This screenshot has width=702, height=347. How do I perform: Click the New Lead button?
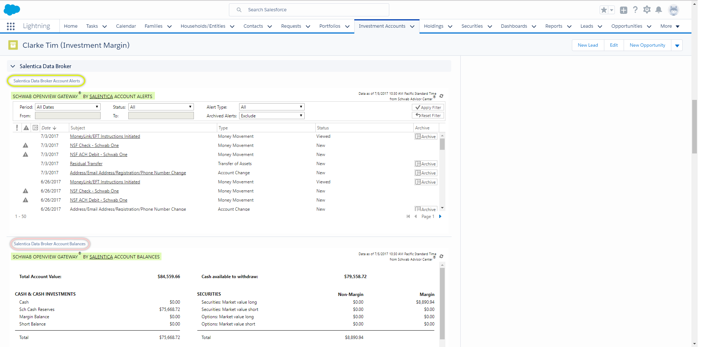point(588,45)
